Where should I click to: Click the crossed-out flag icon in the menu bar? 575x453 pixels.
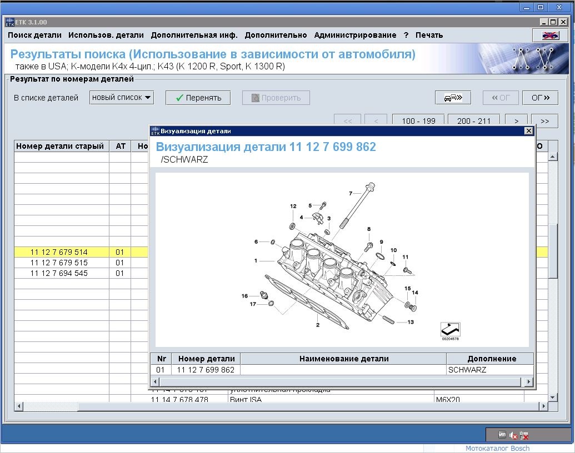pyautogui.click(x=551, y=36)
